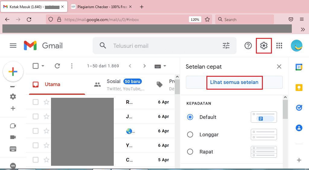This screenshot has height=170, width=309.
Task: Click the 120% zoom level indicator
Action: (x=195, y=20)
